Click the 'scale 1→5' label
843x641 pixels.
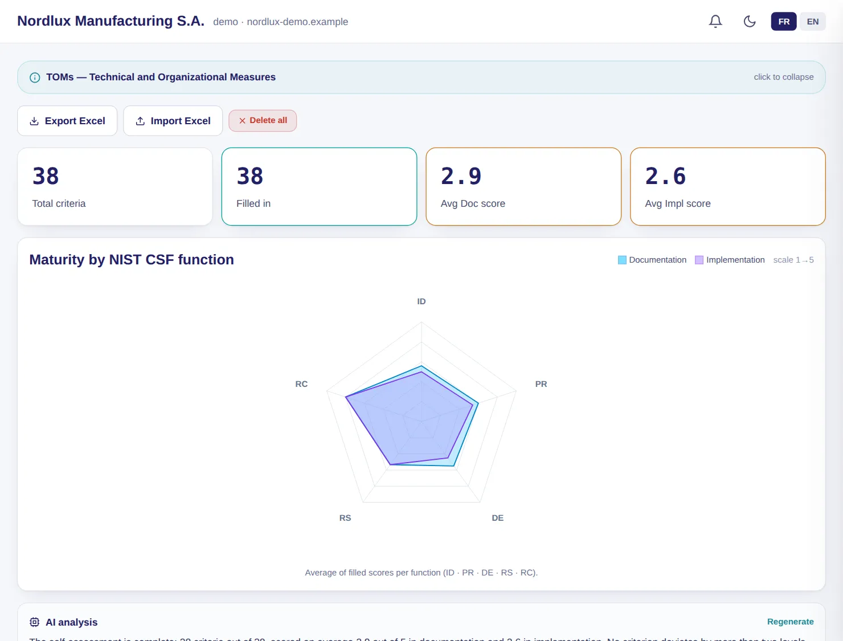pos(793,260)
